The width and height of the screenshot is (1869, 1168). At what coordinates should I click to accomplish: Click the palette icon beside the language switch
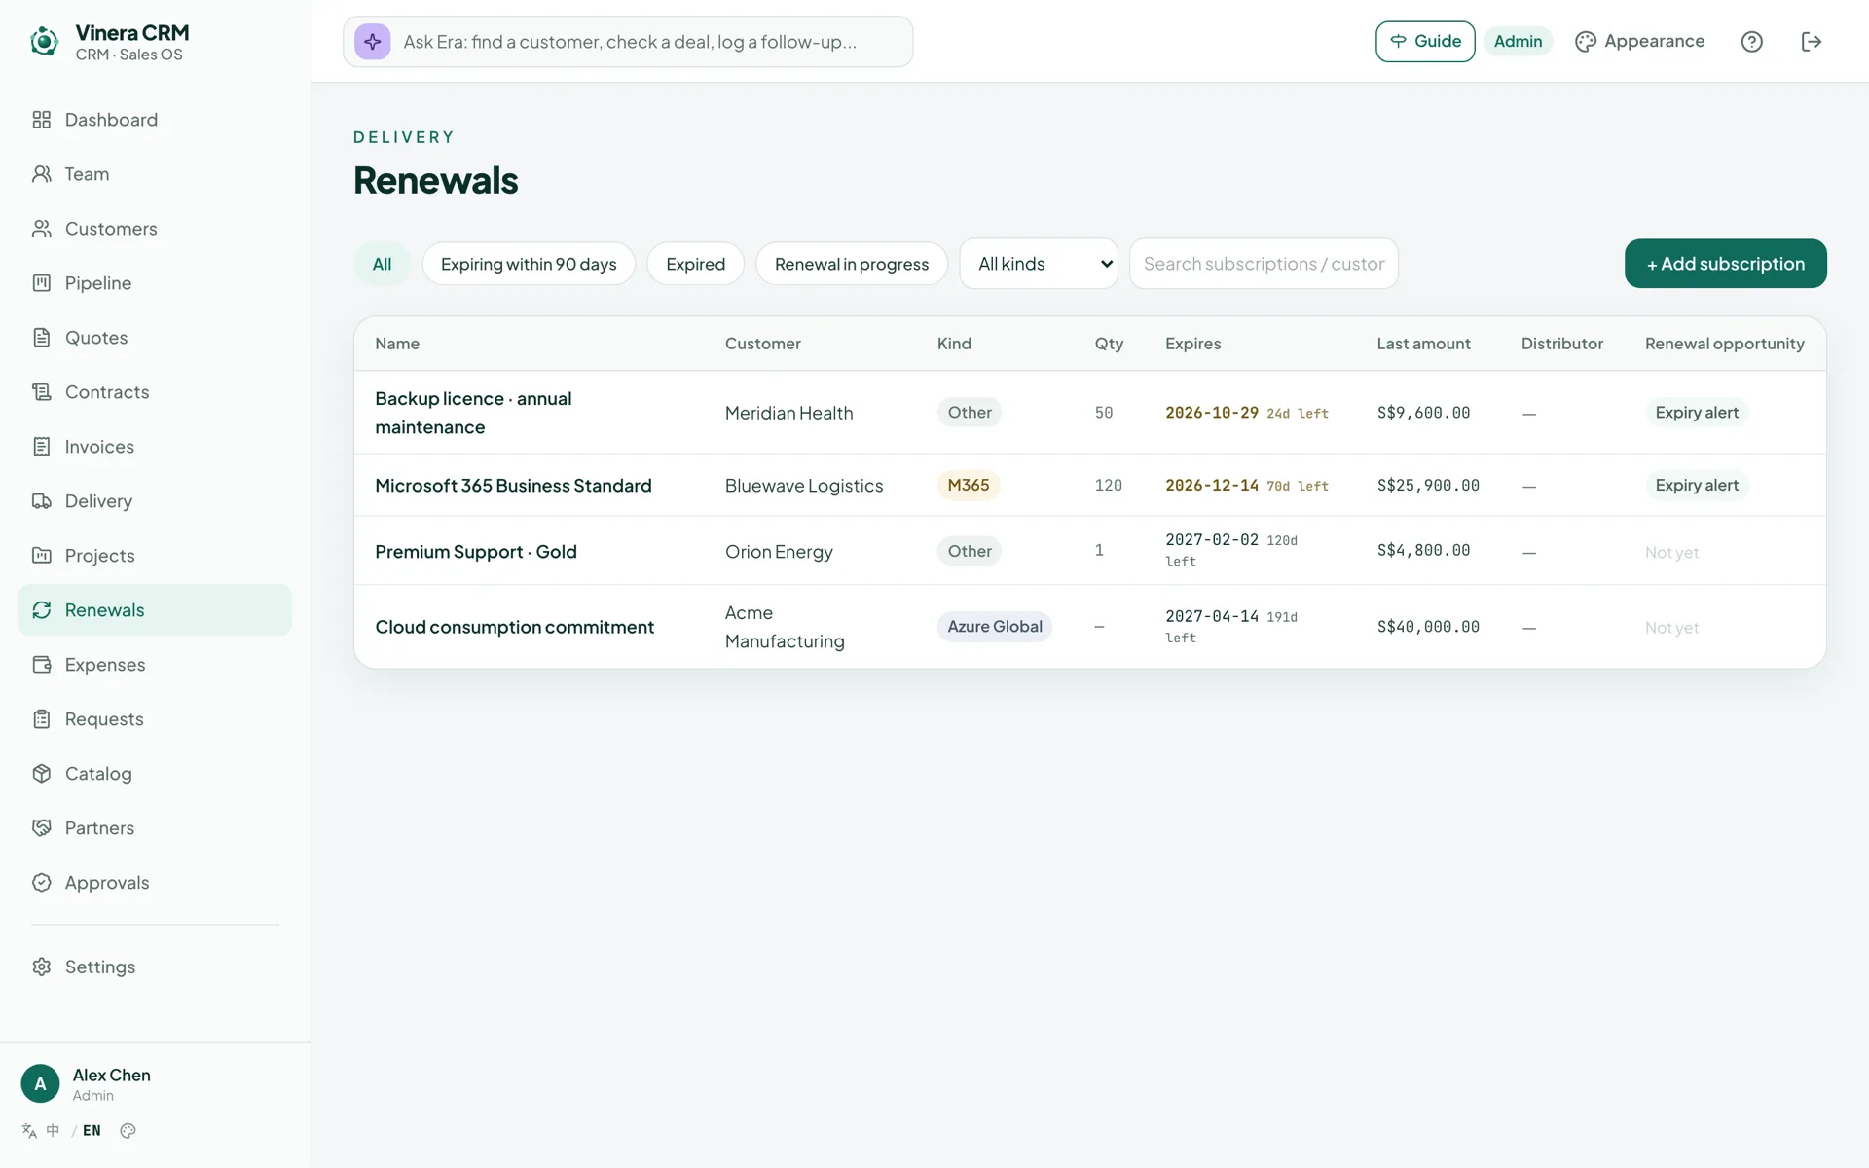[x=128, y=1131]
